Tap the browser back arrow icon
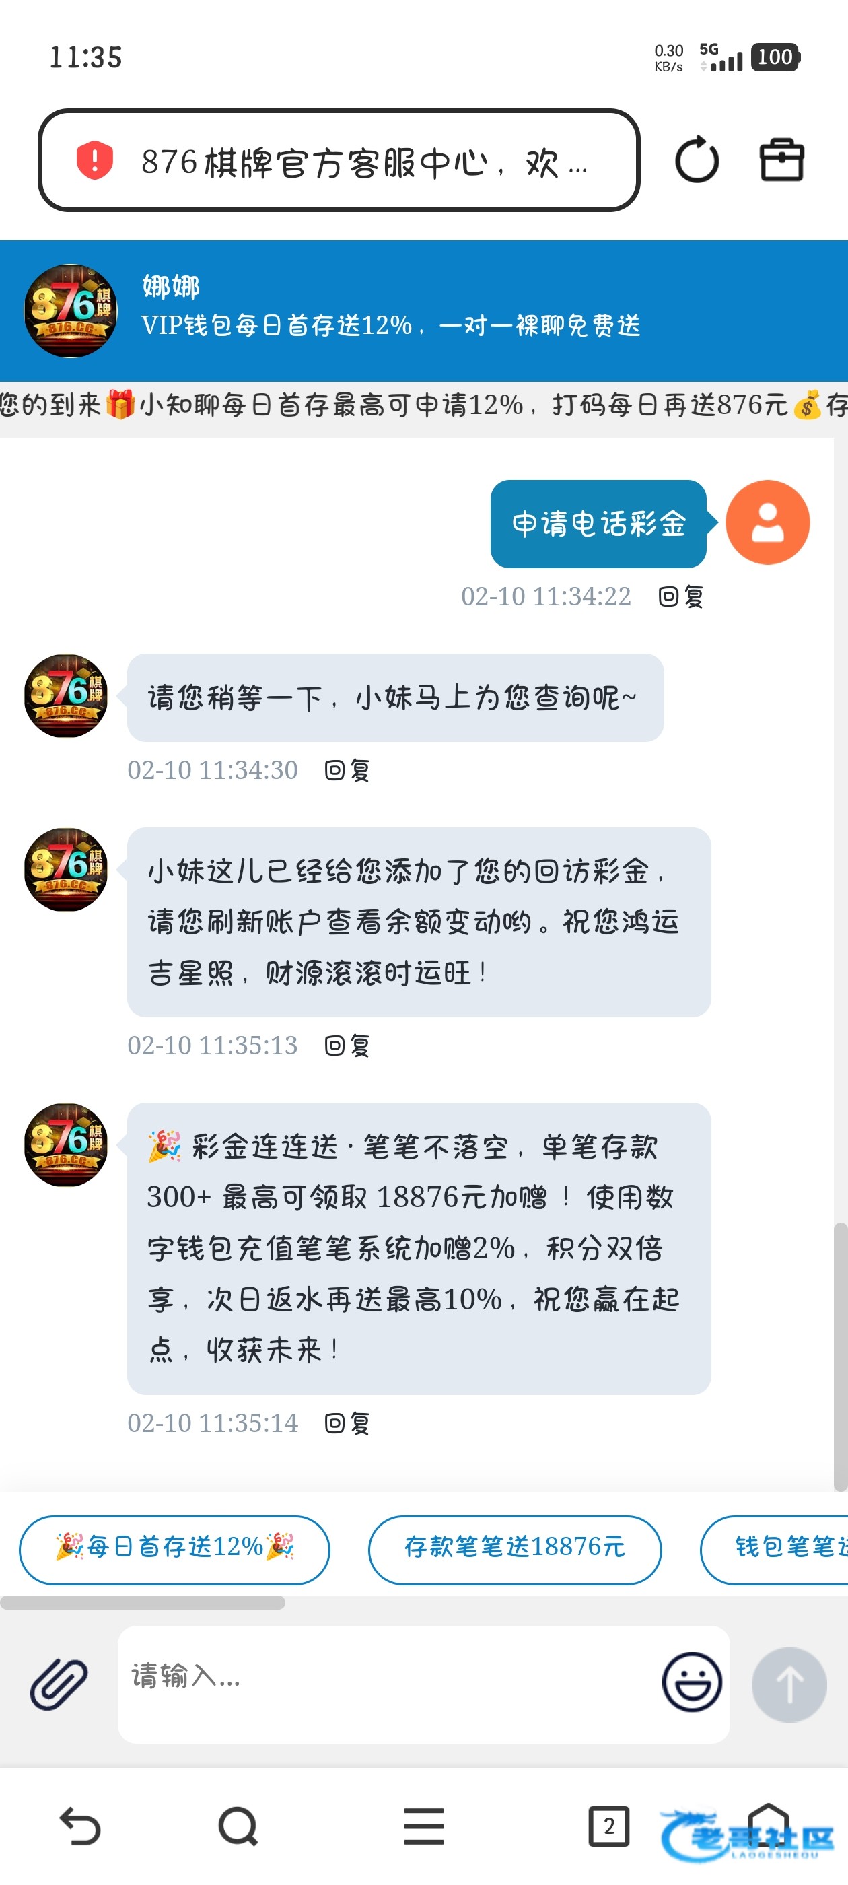This screenshot has width=848, height=1885. tap(79, 1826)
